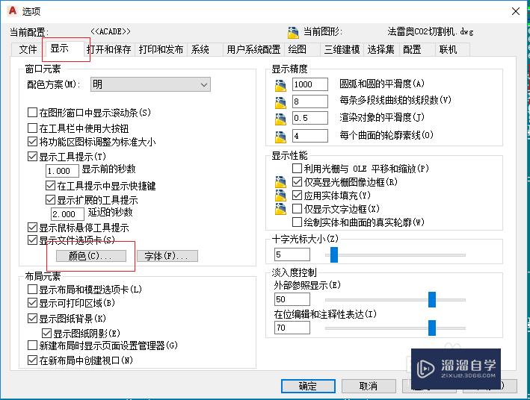This screenshot has height=400, width=530.
Task: Uncheck 显示可打印区域(B)
Action: coord(32,303)
